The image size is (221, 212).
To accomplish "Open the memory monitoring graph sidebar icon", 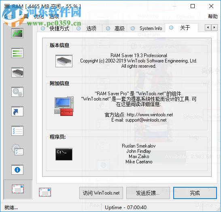I will tap(17, 33).
